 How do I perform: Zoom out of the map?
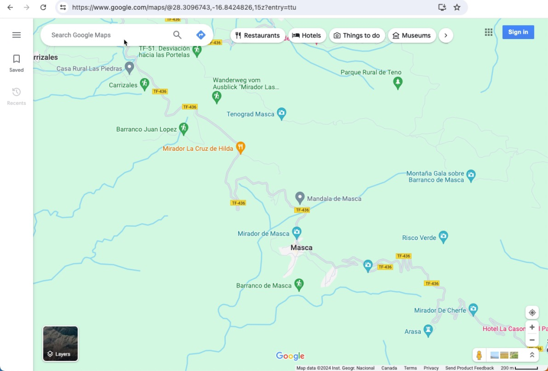point(532,340)
